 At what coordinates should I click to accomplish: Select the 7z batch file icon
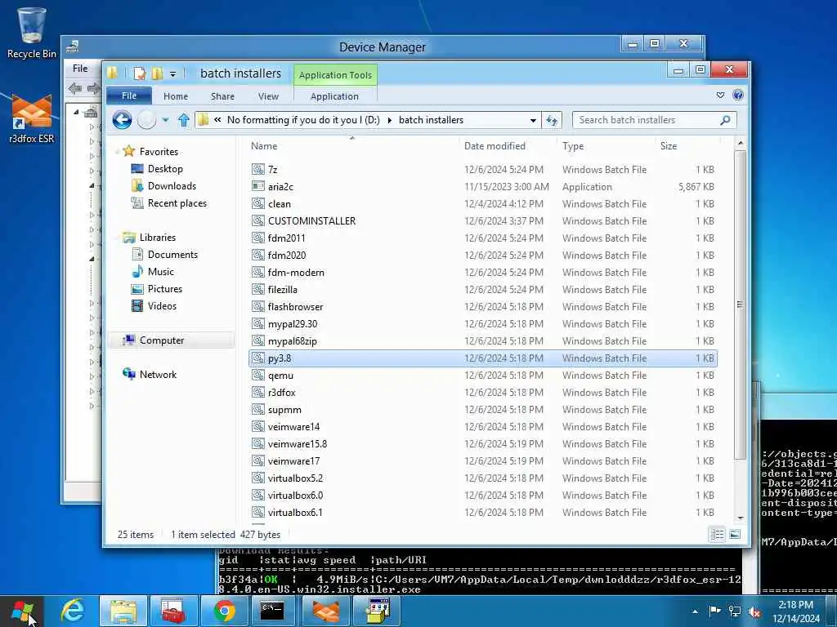coord(258,170)
